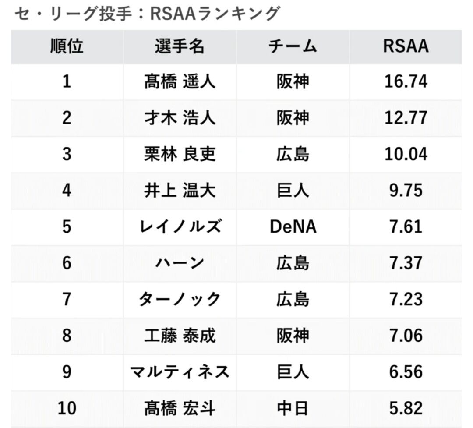The image size is (473, 428).
Task: Select player name 髙橋 宏斗
Action: (x=180, y=409)
